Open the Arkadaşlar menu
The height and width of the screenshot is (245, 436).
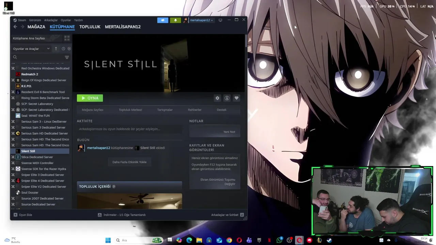[51, 20]
